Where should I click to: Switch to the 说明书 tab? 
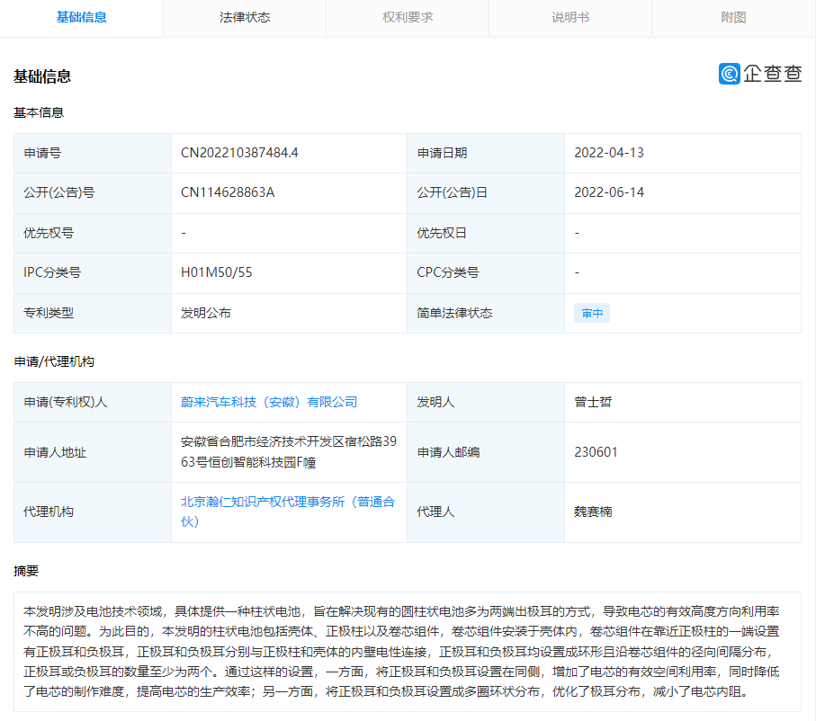coord(570,18)
